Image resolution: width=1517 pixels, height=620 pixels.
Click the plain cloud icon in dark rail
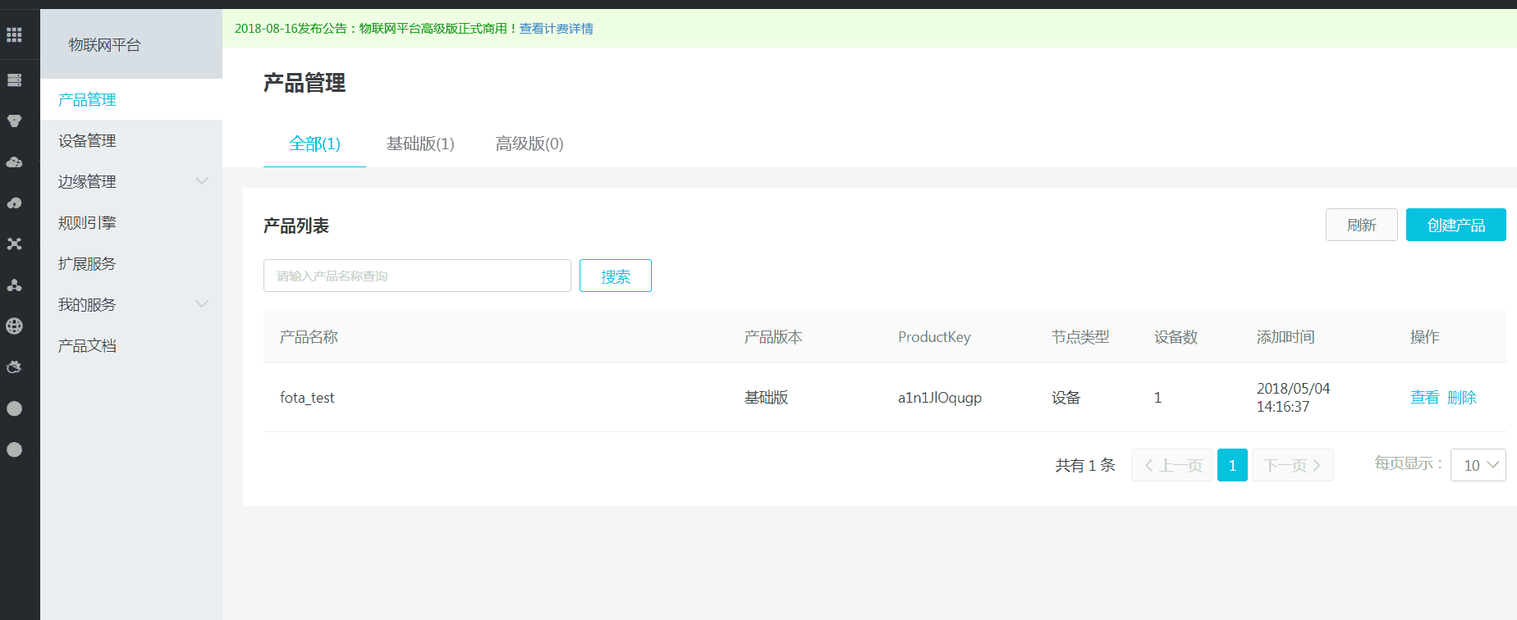click(x=14, y=162)
